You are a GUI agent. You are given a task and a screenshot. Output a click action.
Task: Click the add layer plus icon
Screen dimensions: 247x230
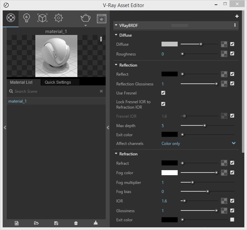pos(237,16)
